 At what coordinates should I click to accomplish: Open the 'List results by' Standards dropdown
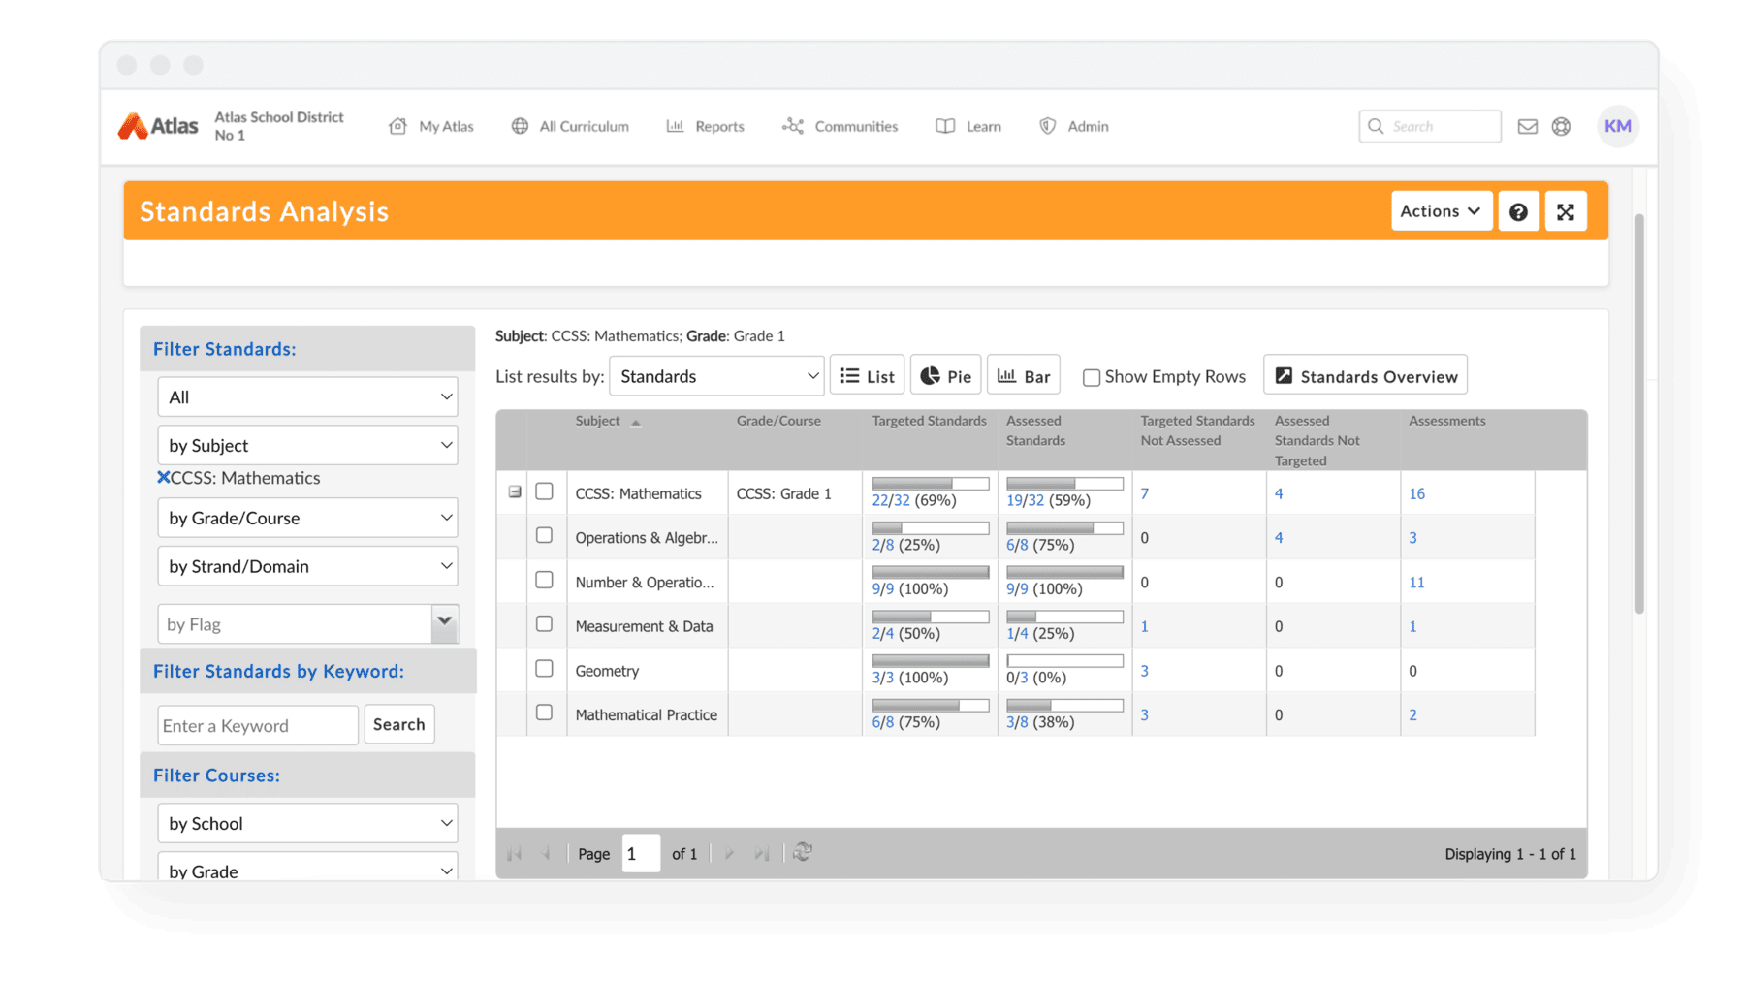point(716,376)
